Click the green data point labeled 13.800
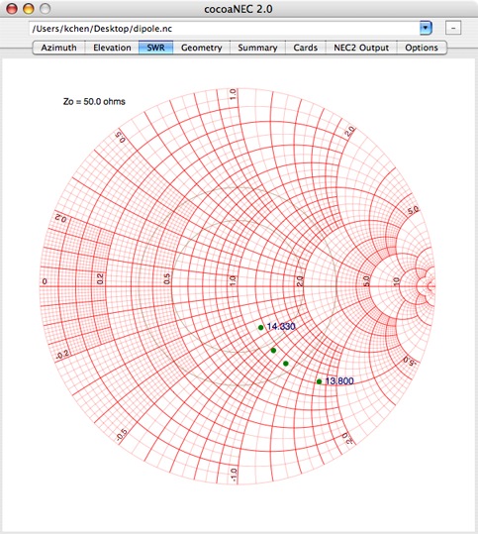 [319, 381]
